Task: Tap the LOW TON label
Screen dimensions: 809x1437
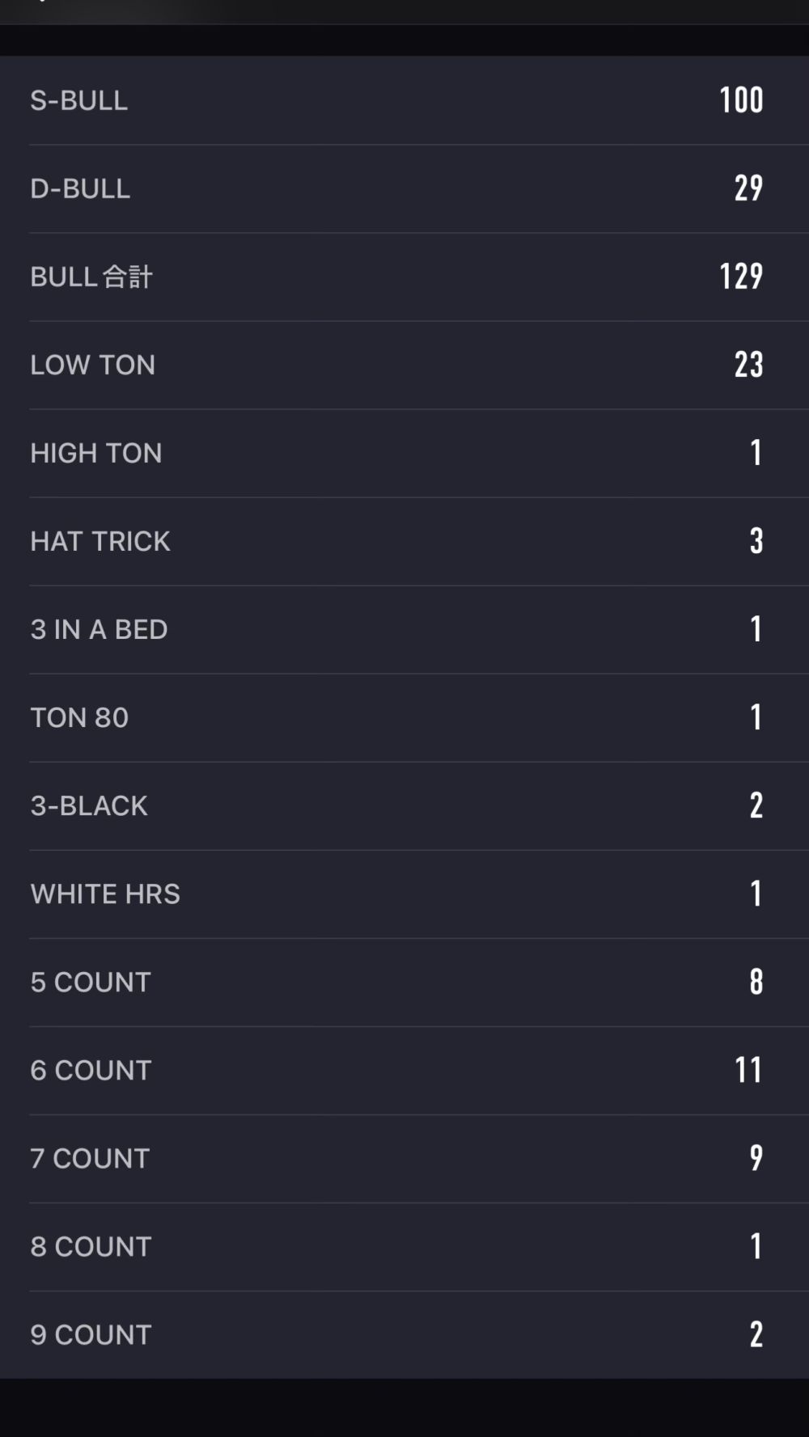Action: point(93,365)
